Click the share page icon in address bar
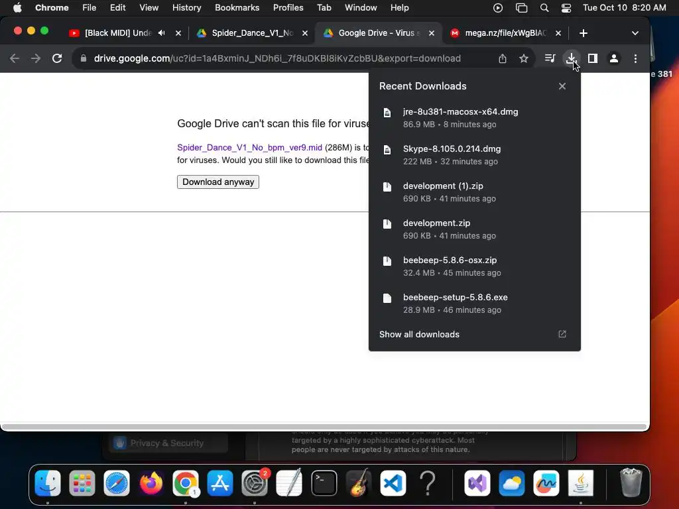 (x=503, y=58)
